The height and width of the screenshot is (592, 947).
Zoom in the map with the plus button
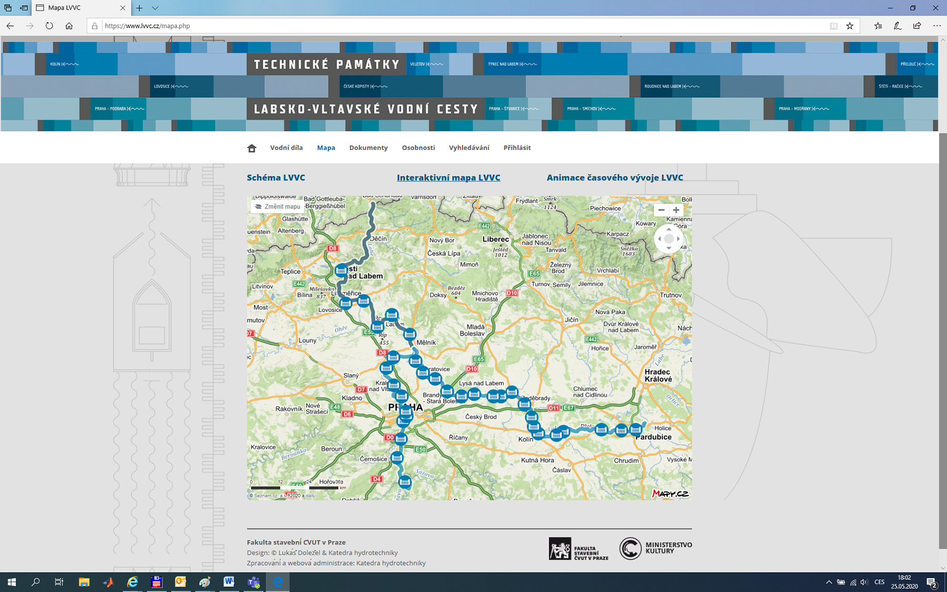676,210
